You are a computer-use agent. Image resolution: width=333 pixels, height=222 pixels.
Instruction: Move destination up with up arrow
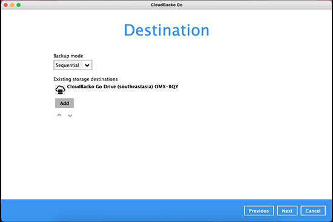pyautogui.click(x=59, y=116)
